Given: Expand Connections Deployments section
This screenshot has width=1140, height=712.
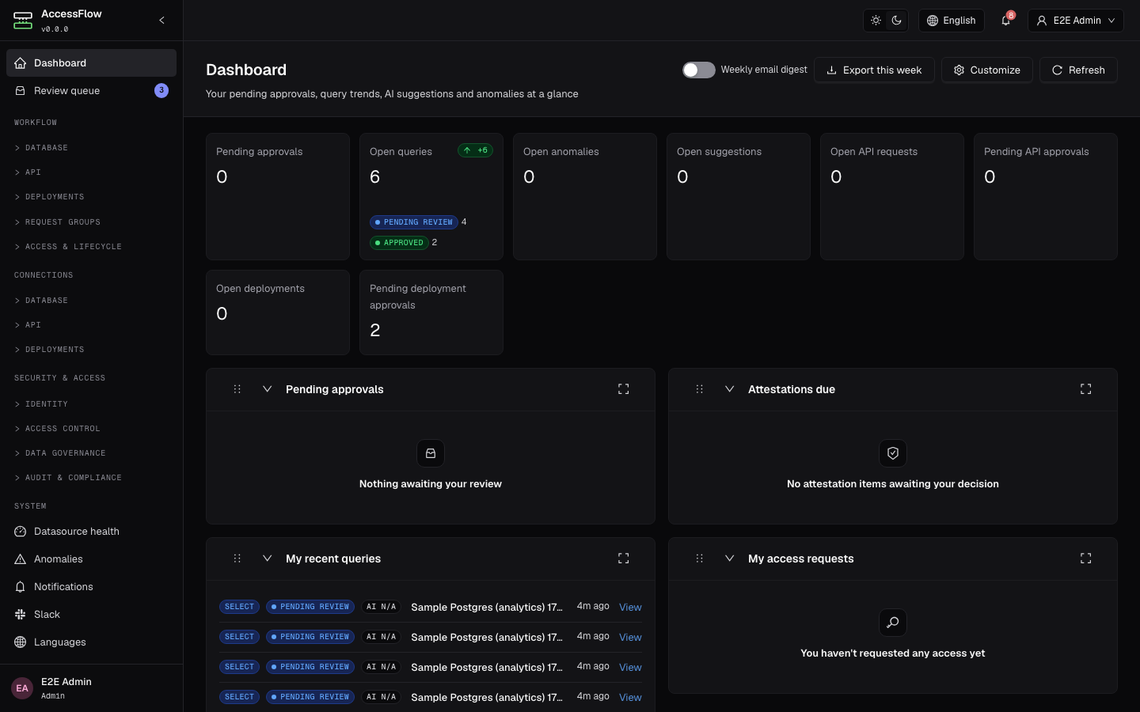Looking at the screenshot, I should [x=91, y=350].
